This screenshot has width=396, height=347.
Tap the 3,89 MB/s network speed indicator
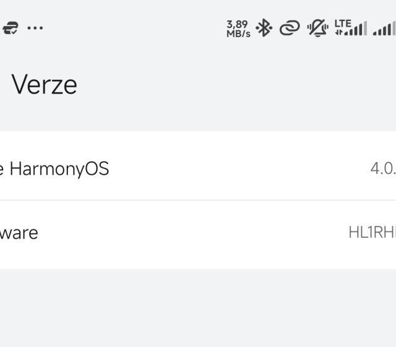[x=238, y=29]
